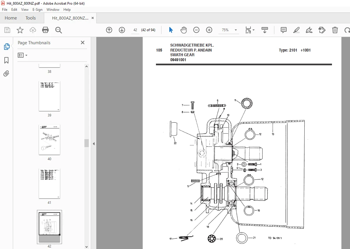Click the 'Type: 2101 +1001' text

pos(295,50)
